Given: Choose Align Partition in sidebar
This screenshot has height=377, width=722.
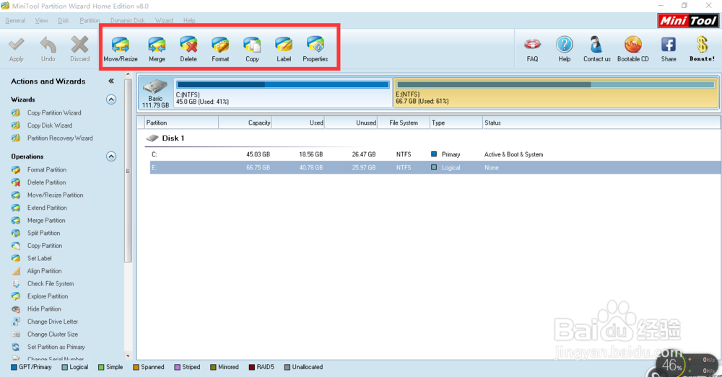Looking at the screenshot, I should [x=44, y=271].
